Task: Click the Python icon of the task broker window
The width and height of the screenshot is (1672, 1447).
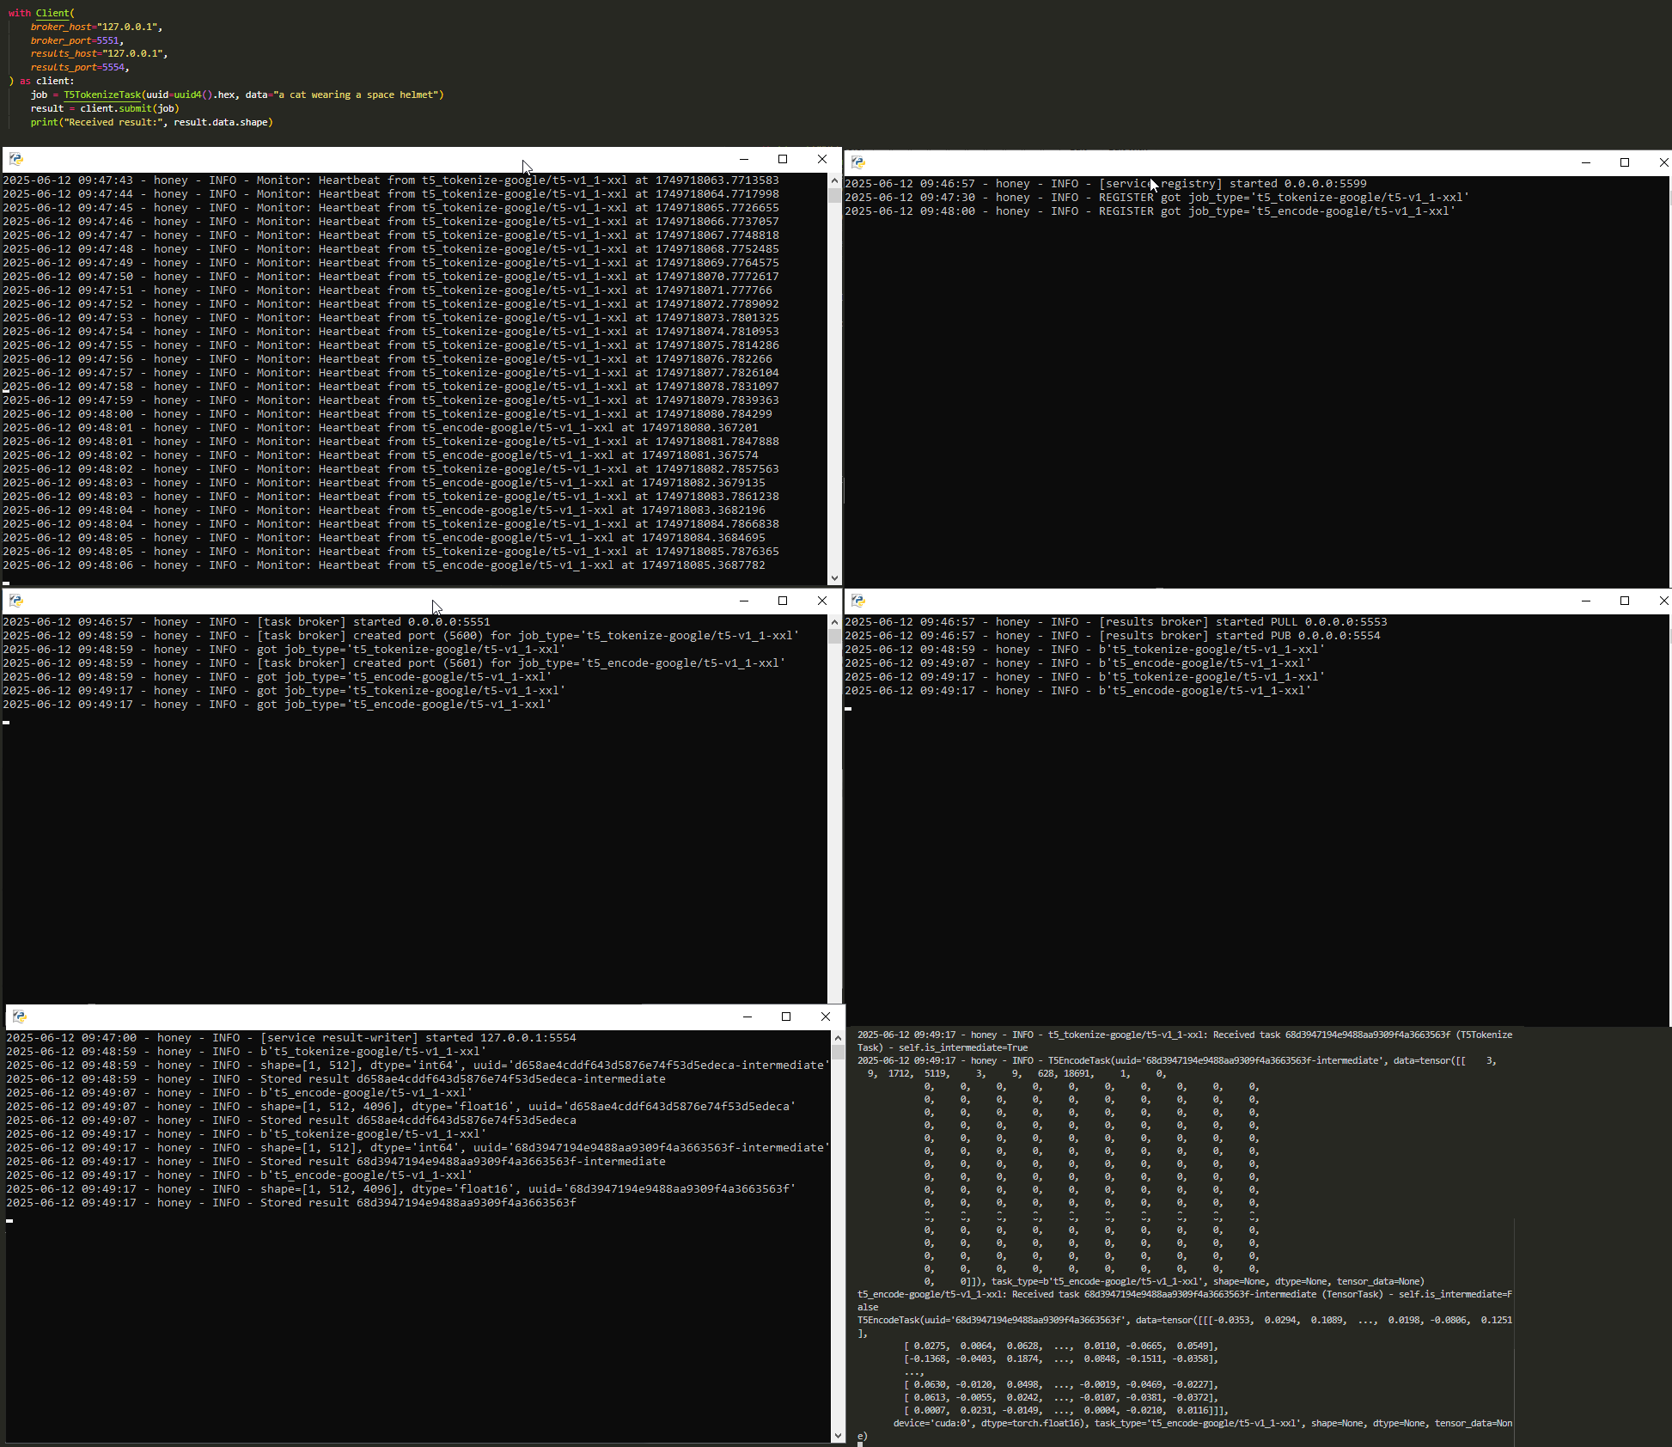Action: click(15, 601)
